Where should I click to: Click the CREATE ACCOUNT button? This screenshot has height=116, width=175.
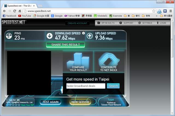tap(77, 23)
